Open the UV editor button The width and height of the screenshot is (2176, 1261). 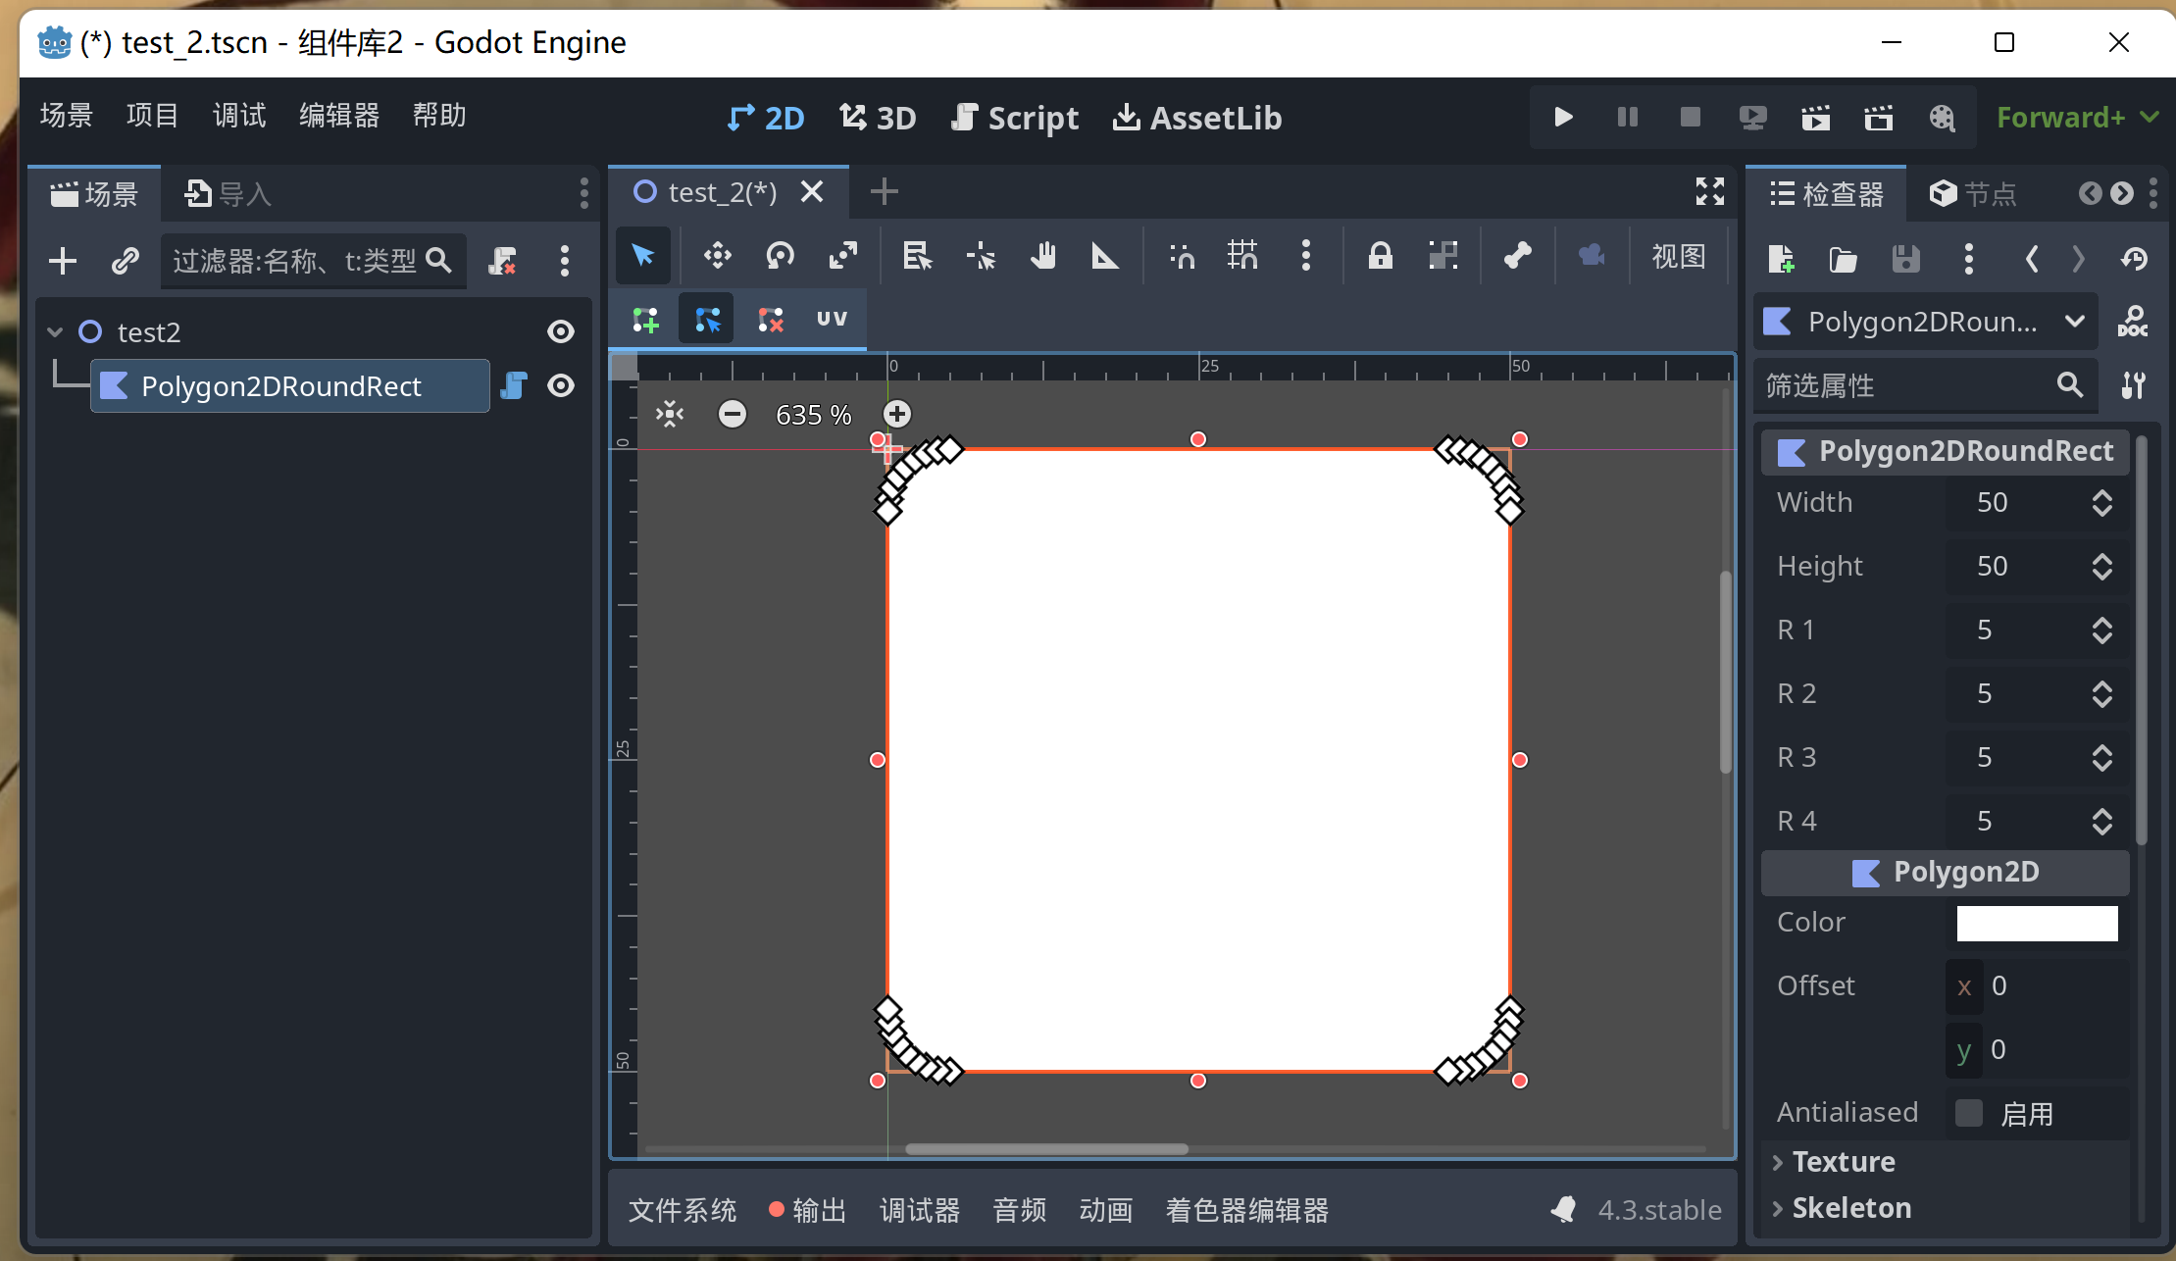(x=832, y=319)
